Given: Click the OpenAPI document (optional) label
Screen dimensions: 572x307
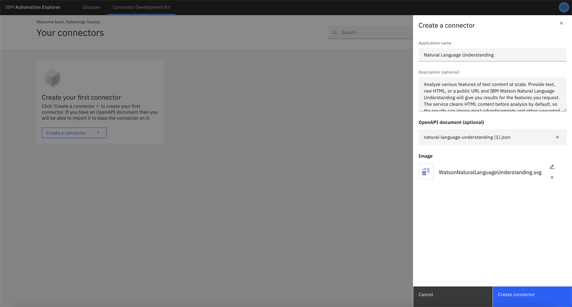Looking at the screenshot, I should click(451, 122).
